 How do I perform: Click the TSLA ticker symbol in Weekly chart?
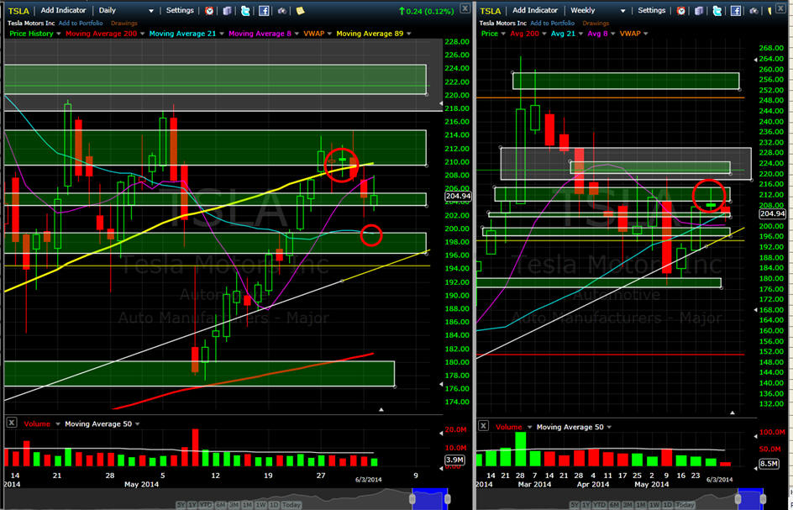[x=491, y=10]
